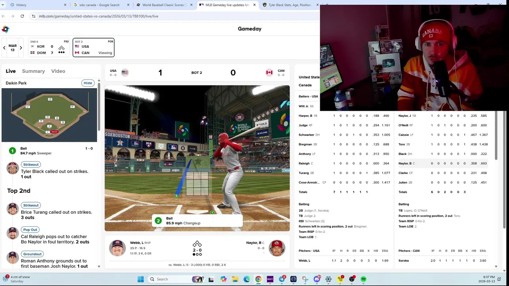
Task: Click the Groundout tag for Roman Anthony
Action: click(x=32, y=254)
